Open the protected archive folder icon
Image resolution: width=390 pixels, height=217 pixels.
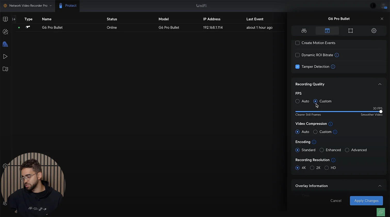point(5,69)
